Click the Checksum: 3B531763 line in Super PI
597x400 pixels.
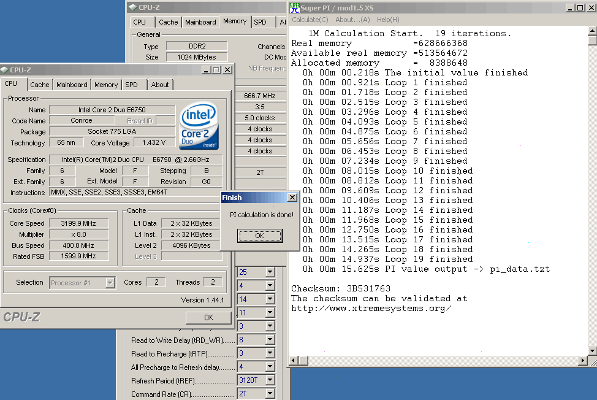tap(341, 288)
